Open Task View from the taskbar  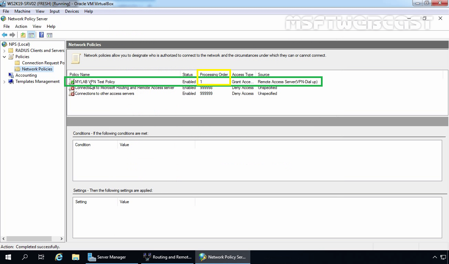pos(41,257)
